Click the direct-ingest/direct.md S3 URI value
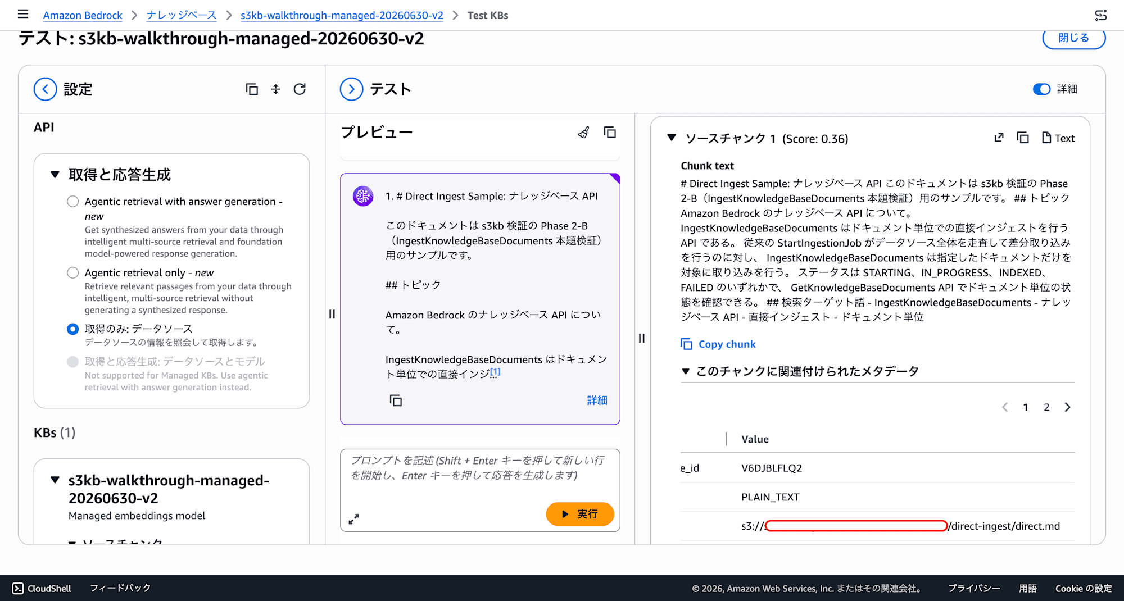This screenshot has height=601, width=1124. point(900,526)
